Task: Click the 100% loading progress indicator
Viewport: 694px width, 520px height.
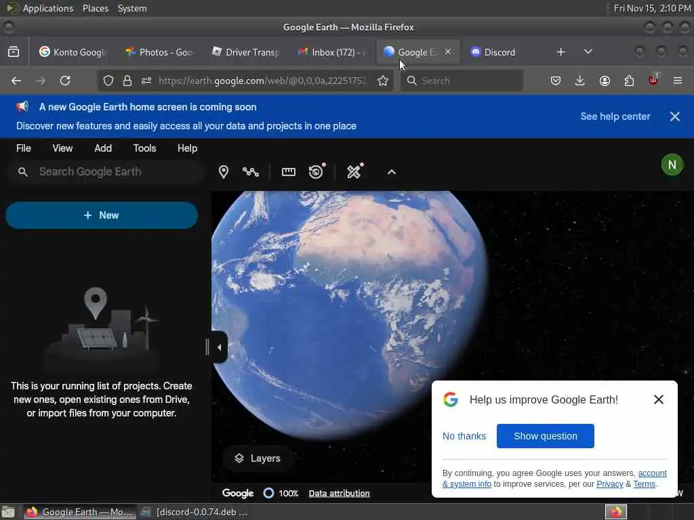Action: point(281,493)
